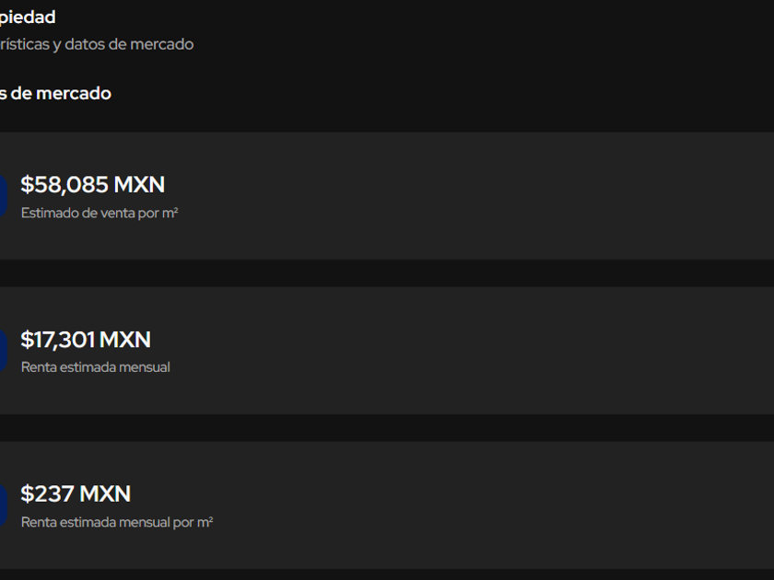The image size is (774, 580).
Task: Click the $58,085 sale estimate amount
Action: (x=65, y=185)
